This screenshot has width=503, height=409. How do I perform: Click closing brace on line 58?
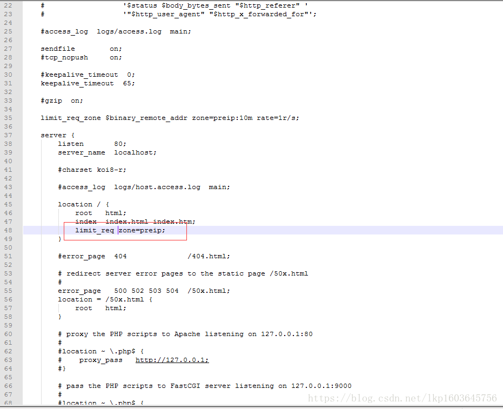coord(59,317)
